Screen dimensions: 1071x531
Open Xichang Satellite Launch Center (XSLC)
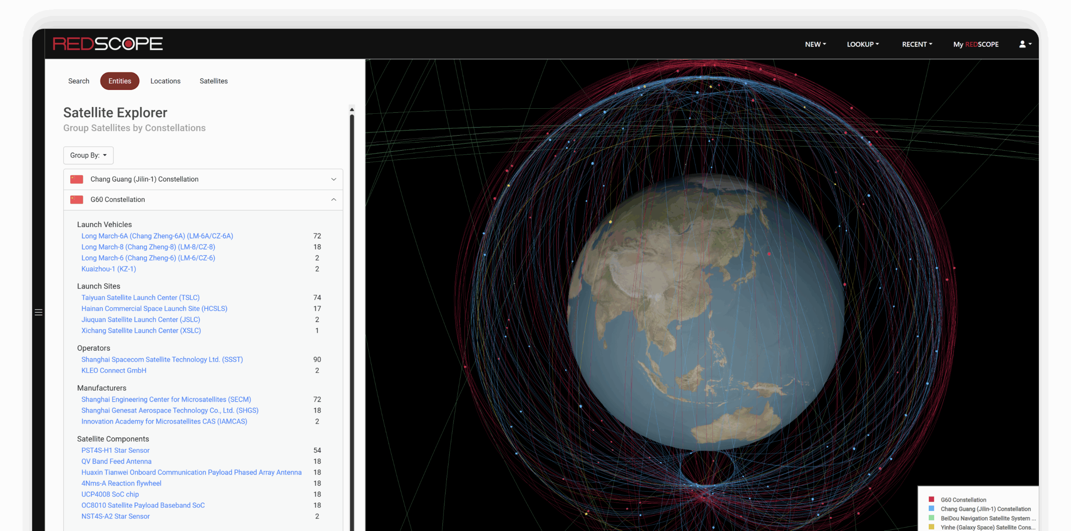[141, 330]
